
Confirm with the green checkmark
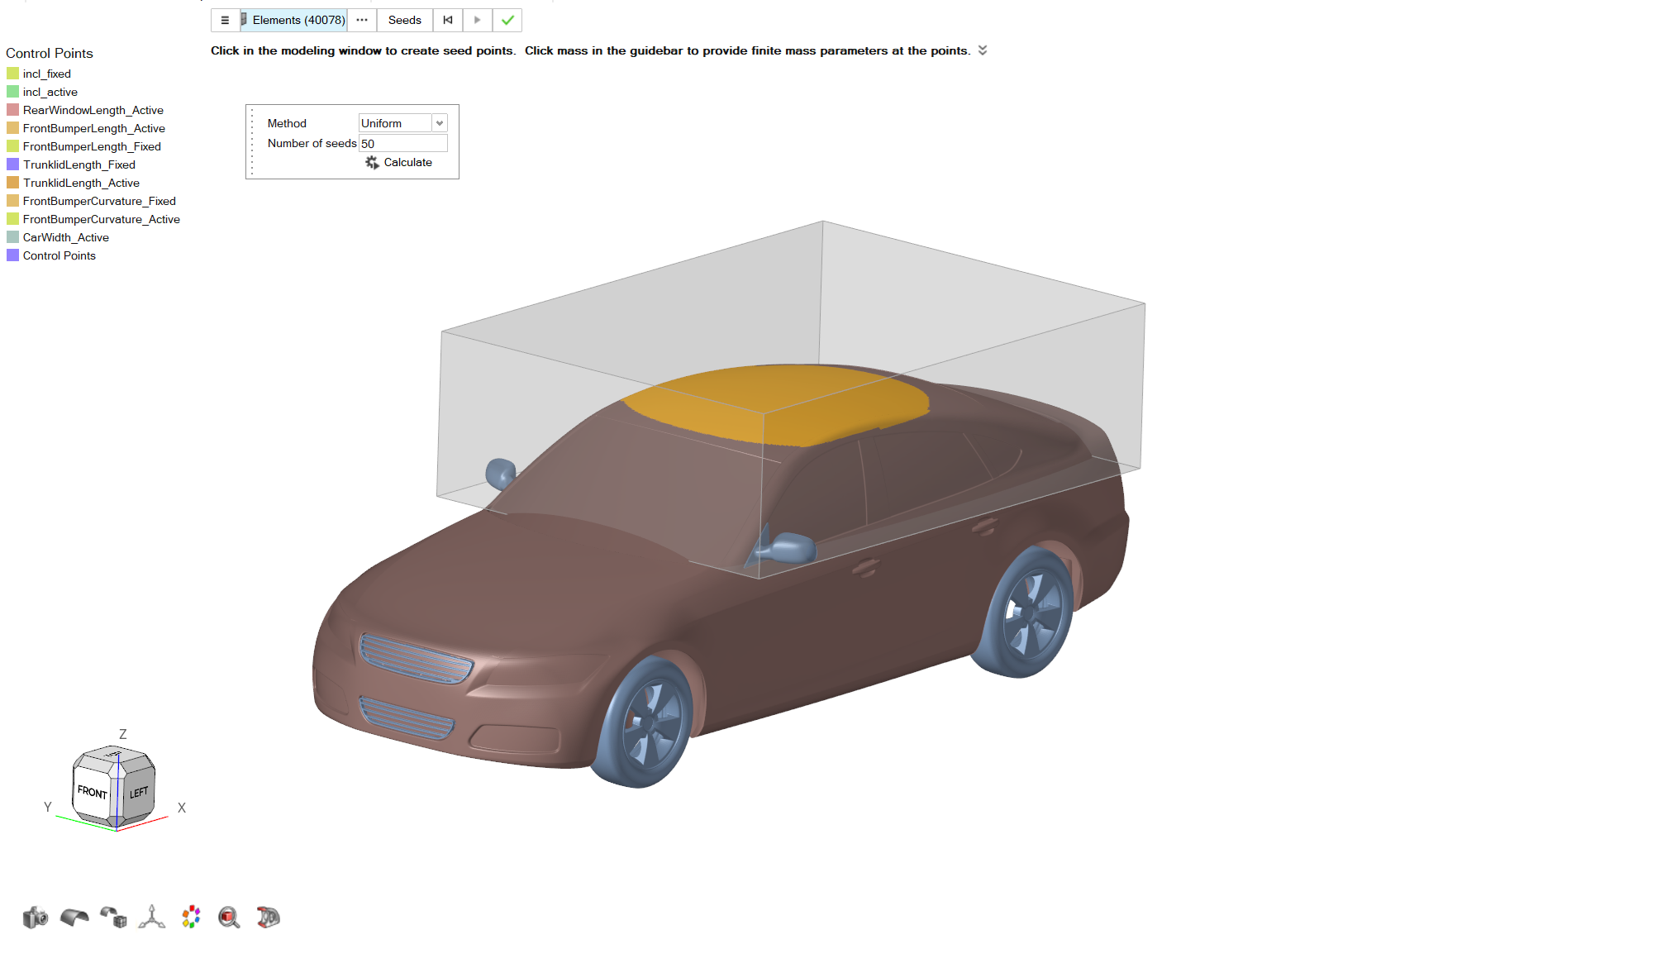point(507,20)
